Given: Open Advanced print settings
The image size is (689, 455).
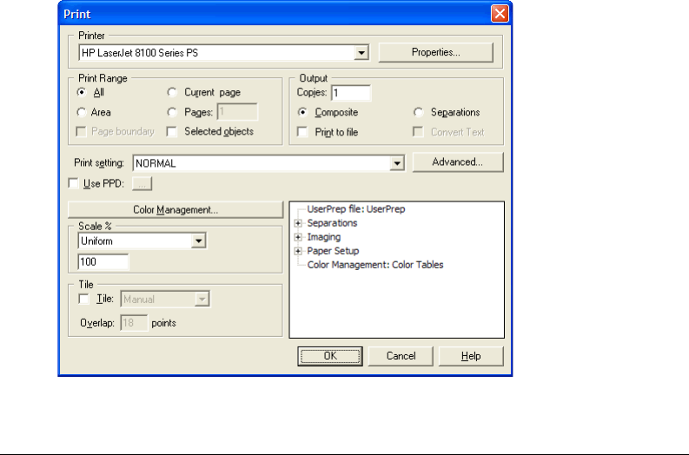Looking at the screenshot, I should 457,162.
